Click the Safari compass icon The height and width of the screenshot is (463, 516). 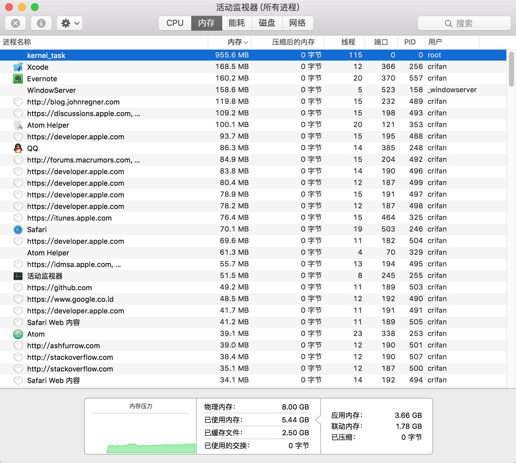pyautogui.click(x=18, y=230)
